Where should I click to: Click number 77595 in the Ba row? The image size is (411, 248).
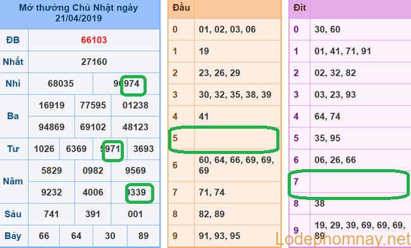coord(93,105)
